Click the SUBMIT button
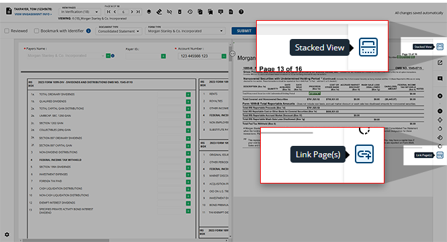This screenshot has width=447, height=242. (244, 31)
